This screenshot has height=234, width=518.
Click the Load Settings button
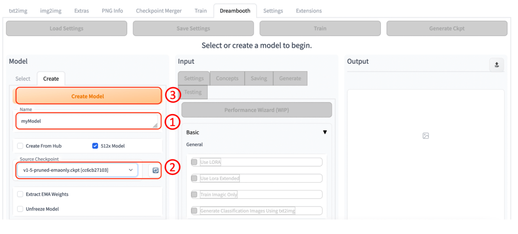tap(67, 28)
